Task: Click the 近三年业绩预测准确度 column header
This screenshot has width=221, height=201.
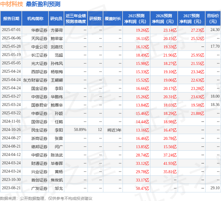Action: coord(76,18)
